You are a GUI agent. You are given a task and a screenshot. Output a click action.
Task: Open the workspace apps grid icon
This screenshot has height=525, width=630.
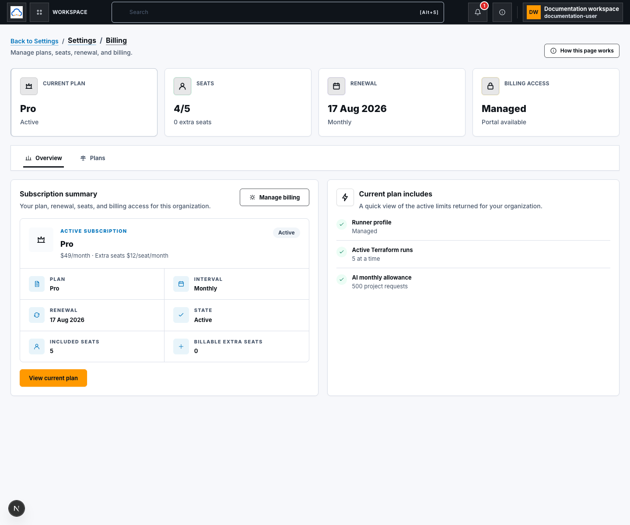click(39, 12)
